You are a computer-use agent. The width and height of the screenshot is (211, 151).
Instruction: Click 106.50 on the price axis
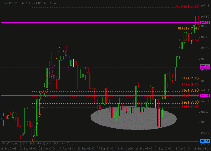pos(205,48)
